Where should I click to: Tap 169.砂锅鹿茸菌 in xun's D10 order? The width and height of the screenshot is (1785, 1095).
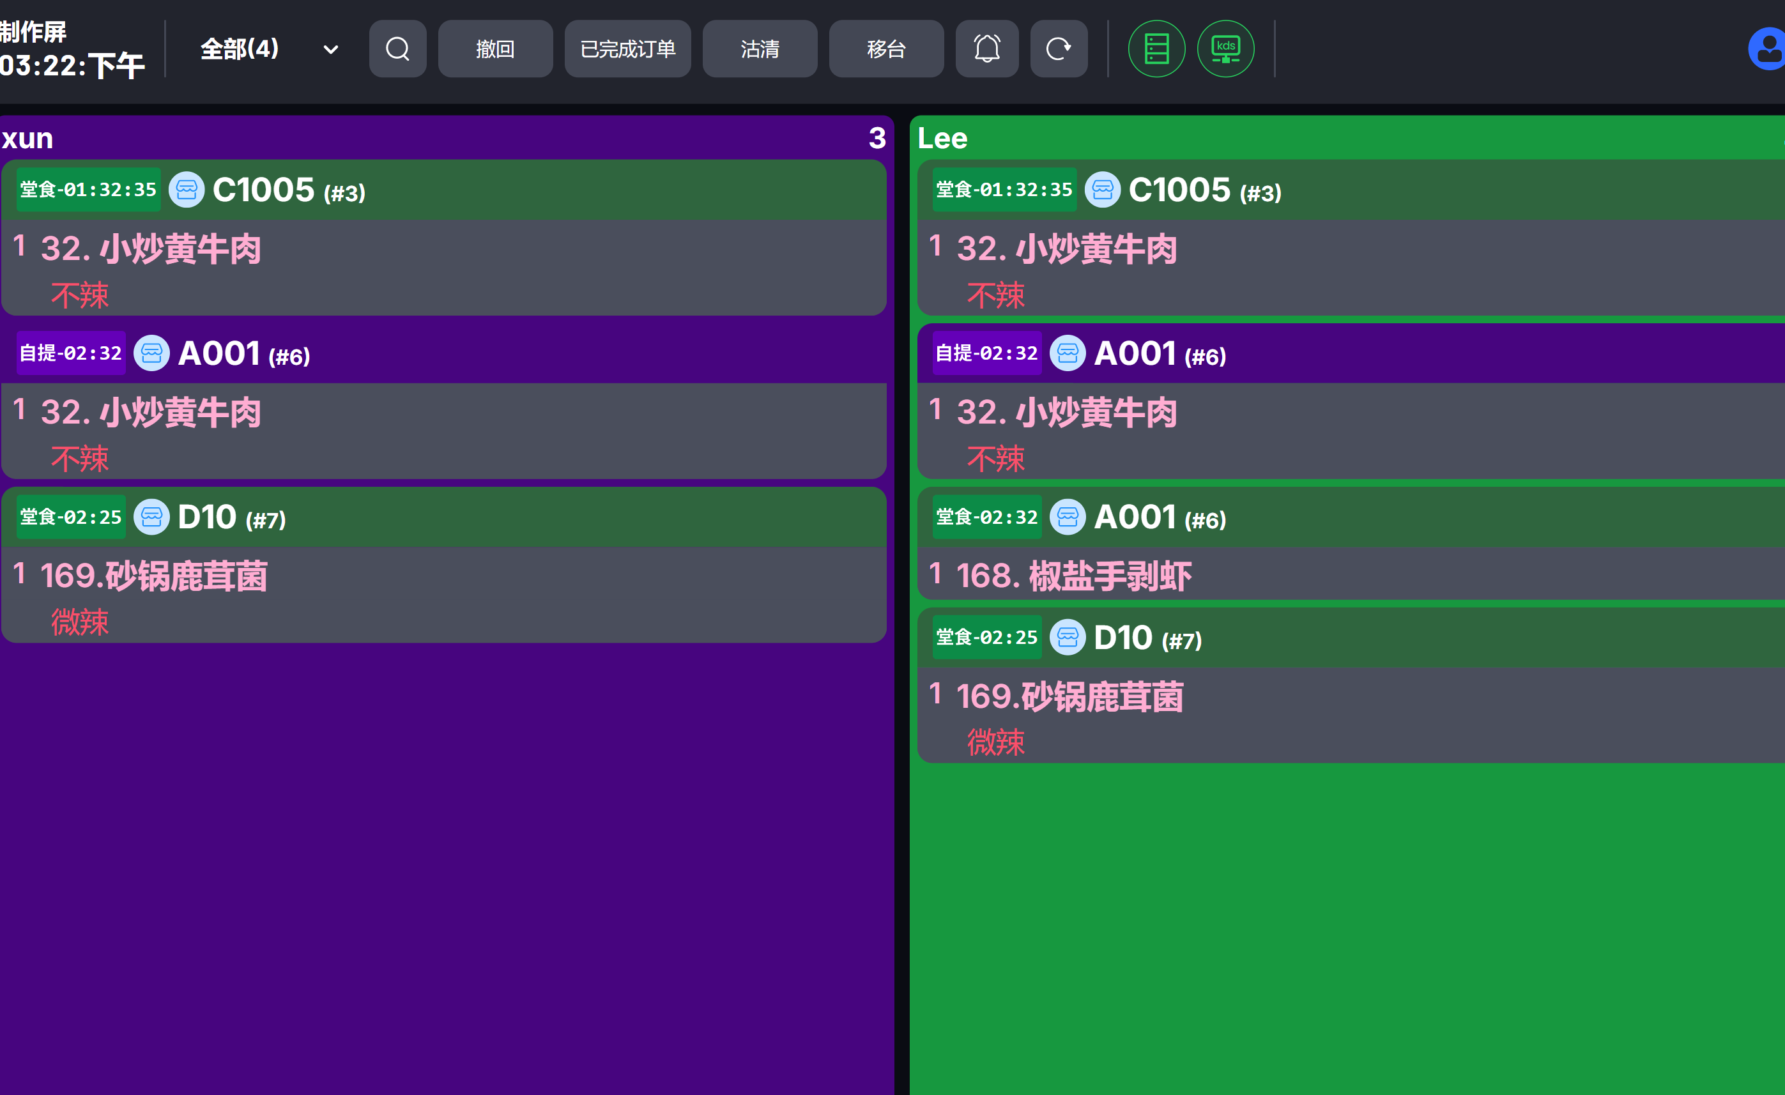[x=153, y=576]
